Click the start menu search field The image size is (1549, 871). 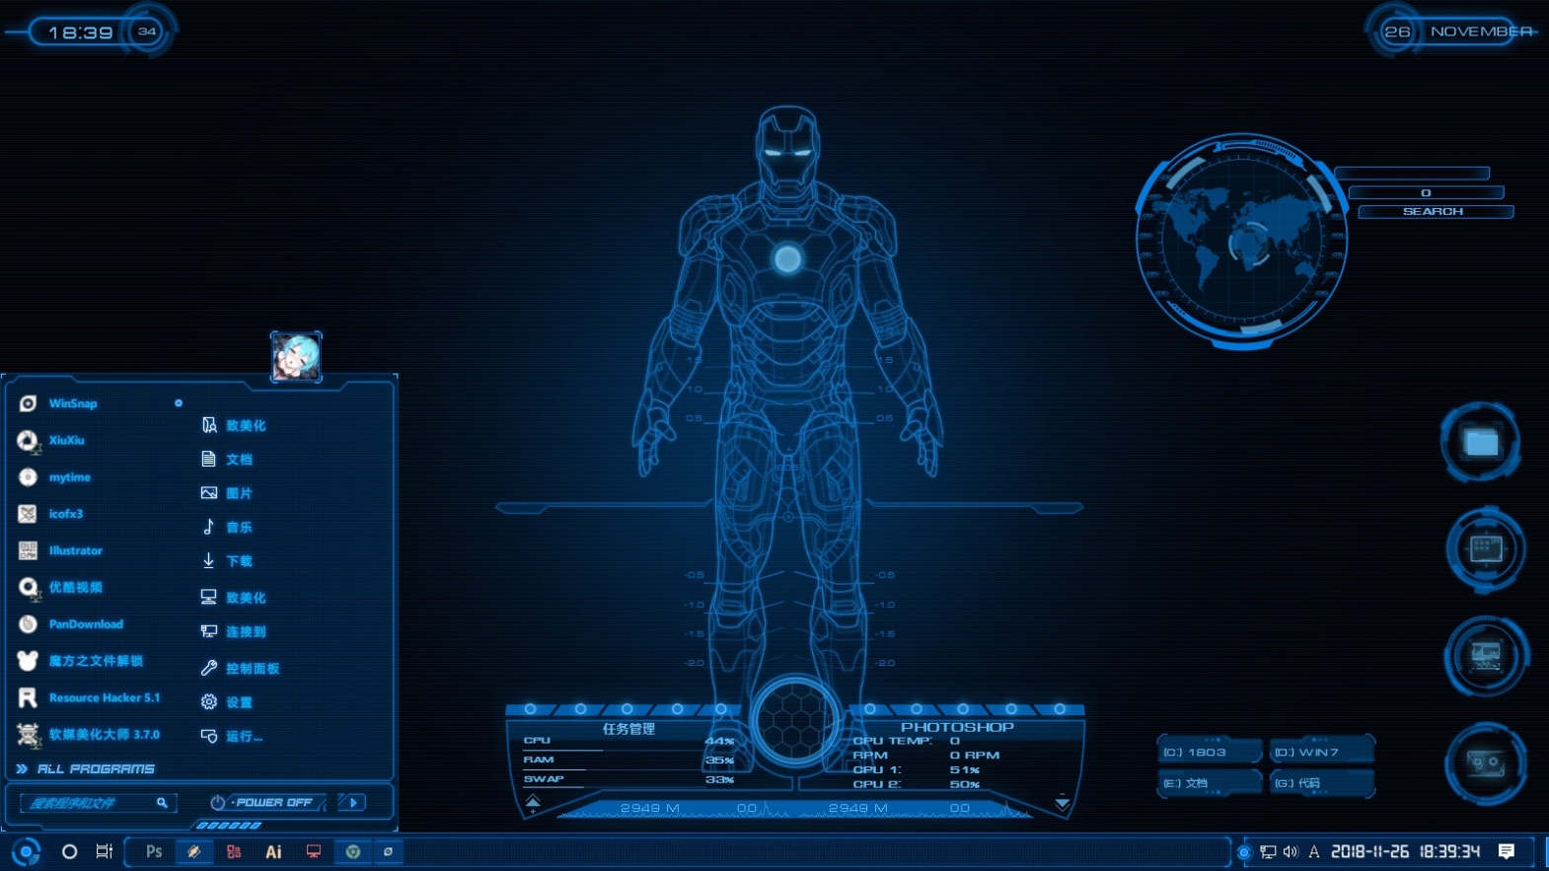(89, 803)
